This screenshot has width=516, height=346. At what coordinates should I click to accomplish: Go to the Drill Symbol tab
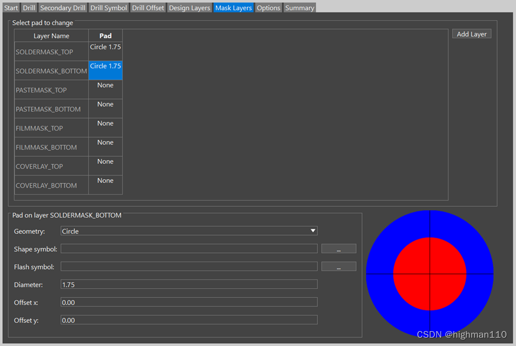[109, 8]
